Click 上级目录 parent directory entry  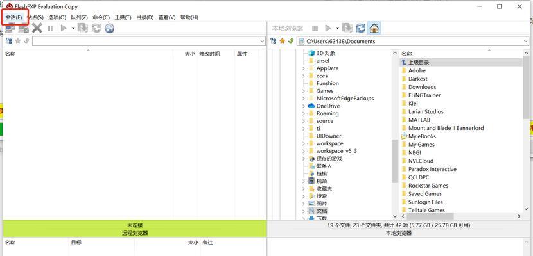[x=419, y=62]
